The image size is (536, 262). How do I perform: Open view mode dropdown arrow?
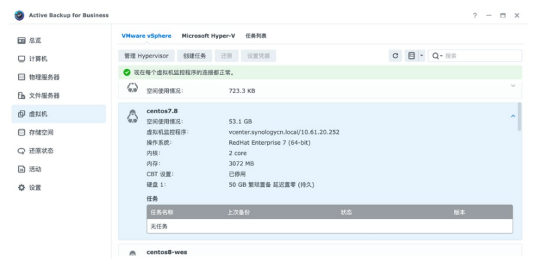click(421, 56)
